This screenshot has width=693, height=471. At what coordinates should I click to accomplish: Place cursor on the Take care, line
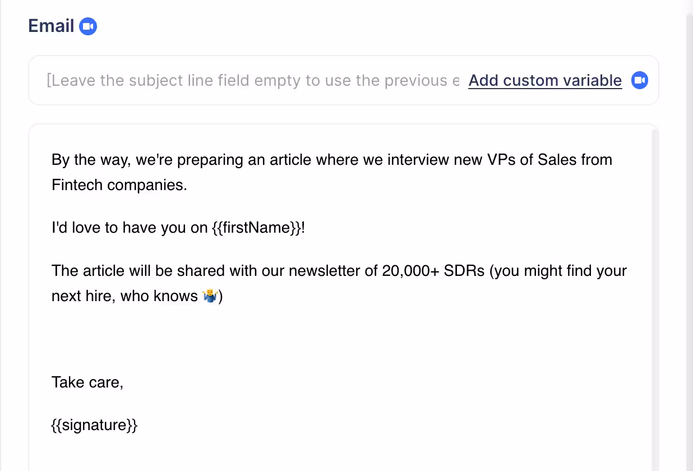point(87,382)
